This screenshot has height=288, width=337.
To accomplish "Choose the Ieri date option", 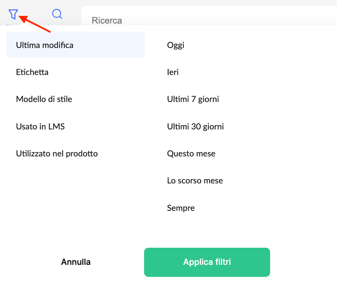I will coord(173,72).
